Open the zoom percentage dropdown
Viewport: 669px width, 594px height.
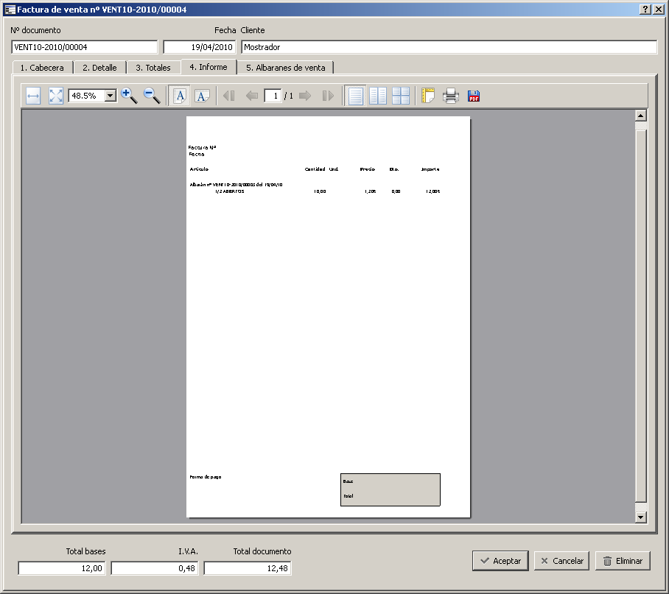tap(111, 96)
